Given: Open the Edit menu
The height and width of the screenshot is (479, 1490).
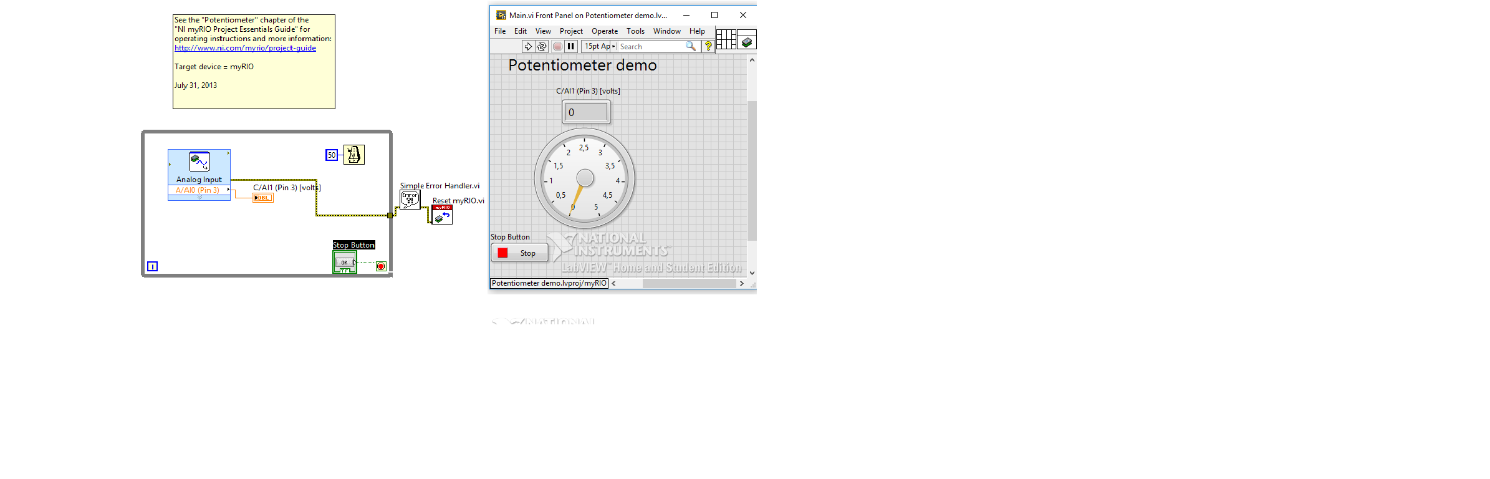Looking at the screenshot, I should click(521, 31).
